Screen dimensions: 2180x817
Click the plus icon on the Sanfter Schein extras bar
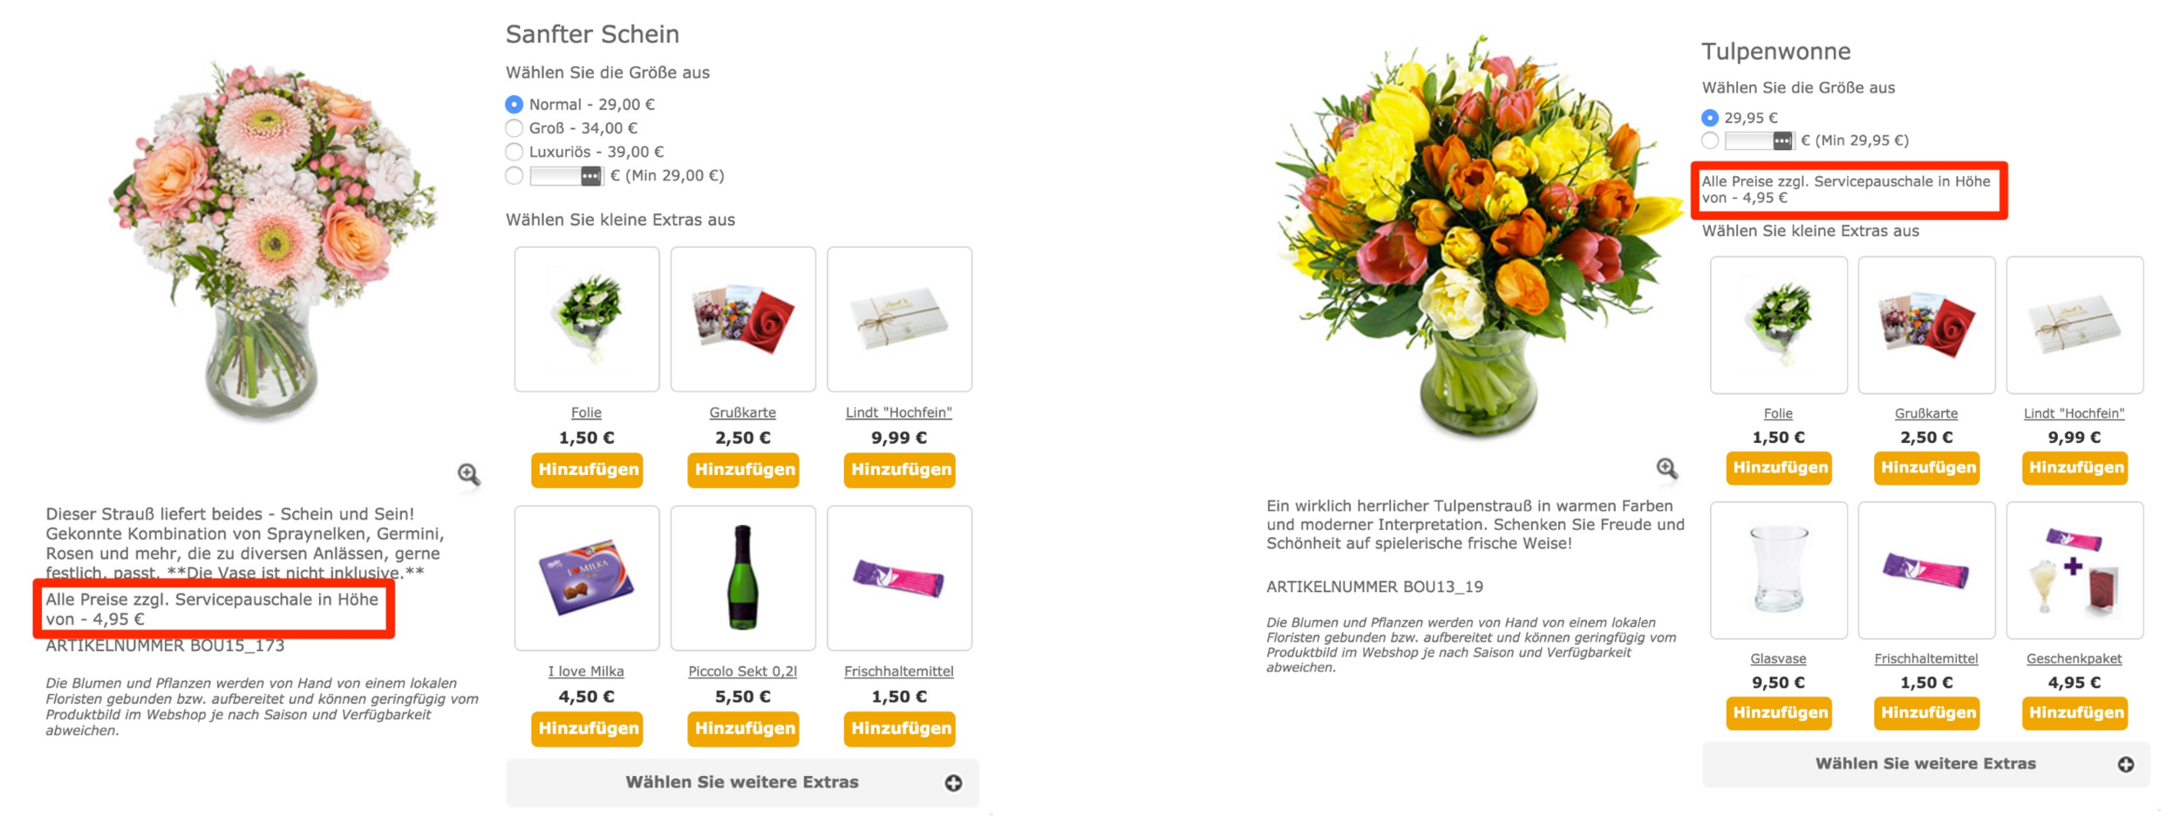953,783
